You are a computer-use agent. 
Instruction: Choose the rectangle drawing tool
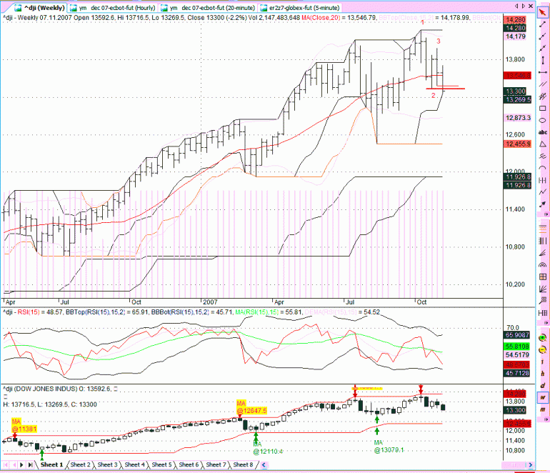click(543, 109)
